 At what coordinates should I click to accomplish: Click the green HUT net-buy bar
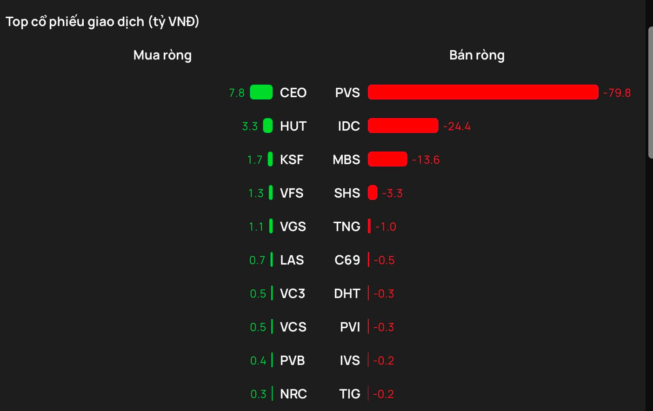(x=268, y=126)
